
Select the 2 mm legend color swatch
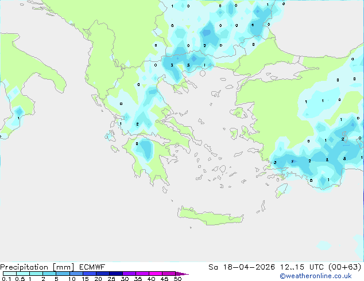pos(49,274)
